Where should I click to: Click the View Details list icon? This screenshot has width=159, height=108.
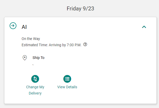pyautogui.click(x=67, y=79)
